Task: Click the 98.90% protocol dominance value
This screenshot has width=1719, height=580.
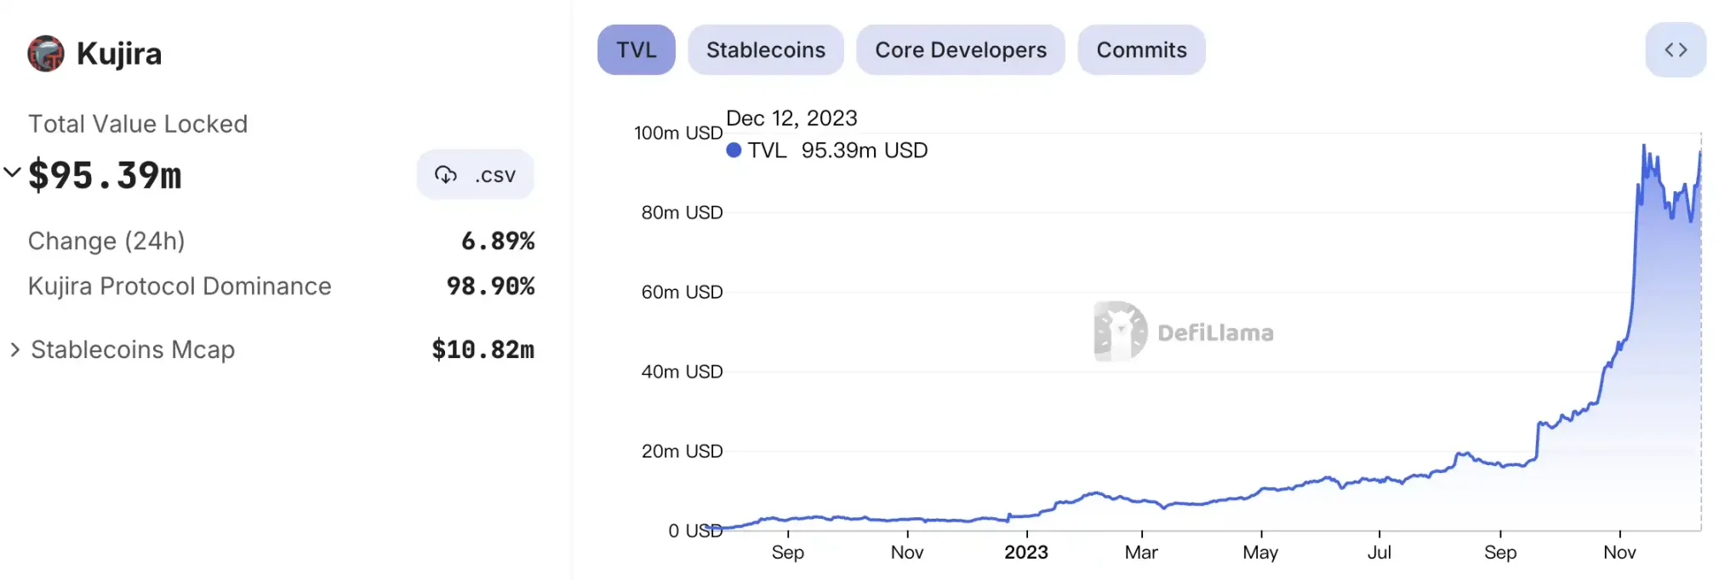Action: (x=490, y=287)
